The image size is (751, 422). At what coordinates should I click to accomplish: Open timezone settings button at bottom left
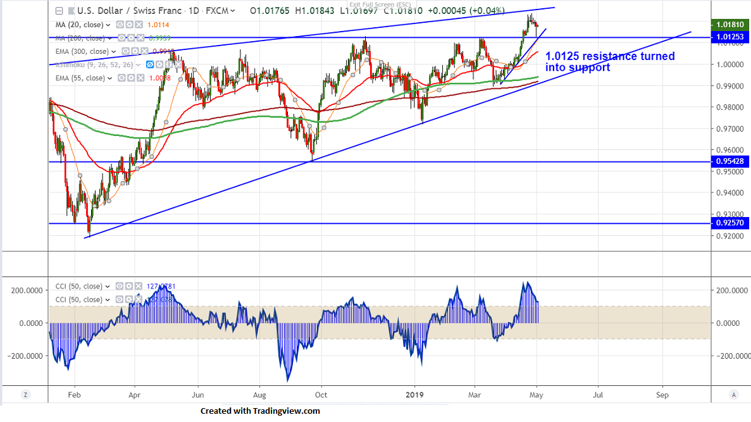(x=25, y=395)
